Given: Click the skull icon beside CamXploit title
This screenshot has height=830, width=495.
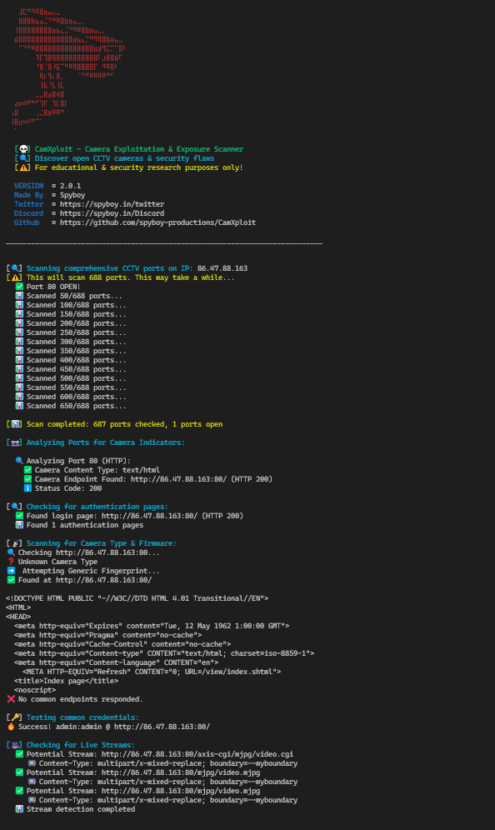Looking at the screenshot, I should coord(23,149).
